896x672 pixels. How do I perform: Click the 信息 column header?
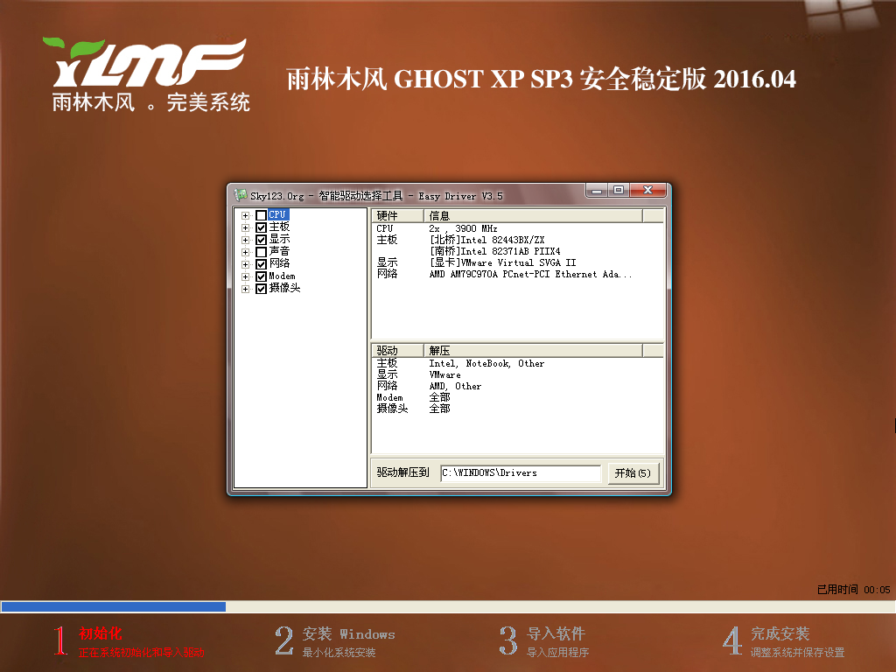[533, 215]
